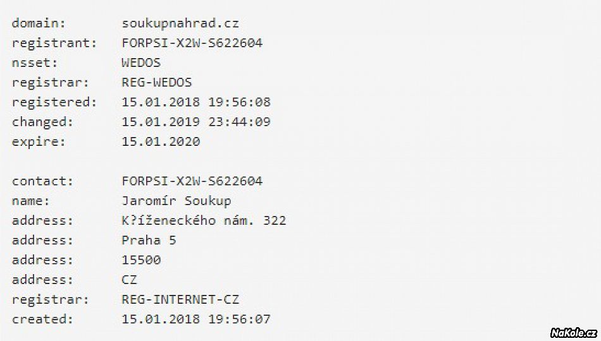This screenshot has height=341, width=601.
Task: Click the registrant ID FORPSI-X2W-S622604
Action: tap(192, 42)
